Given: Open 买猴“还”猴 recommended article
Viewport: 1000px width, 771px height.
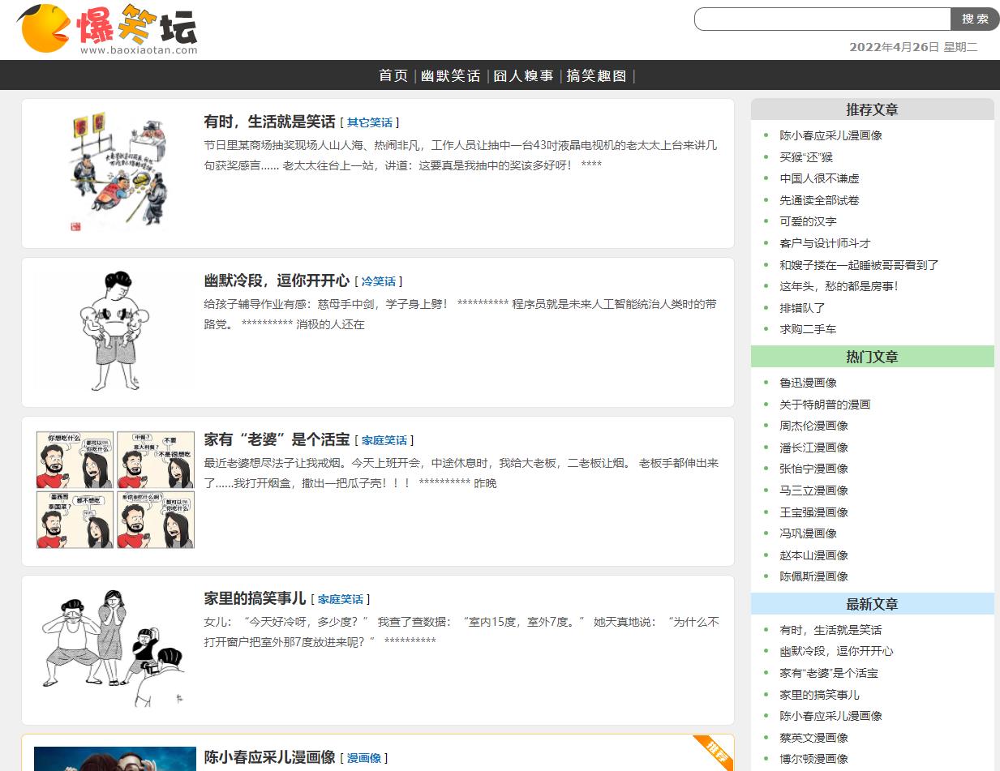Looking at the screenshot, I should pyautogui.click(x=806, y=157).
